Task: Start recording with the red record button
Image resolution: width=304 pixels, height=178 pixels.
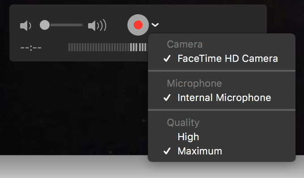Action: point(138,25)
